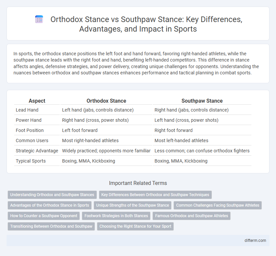Select the Power Hand row label
Screen dimensions: 276x256
(29, 120)
